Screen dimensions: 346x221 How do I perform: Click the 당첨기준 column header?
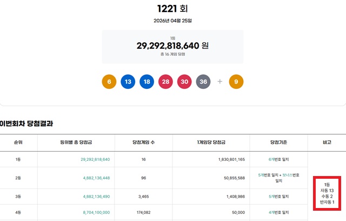[278, 142]
